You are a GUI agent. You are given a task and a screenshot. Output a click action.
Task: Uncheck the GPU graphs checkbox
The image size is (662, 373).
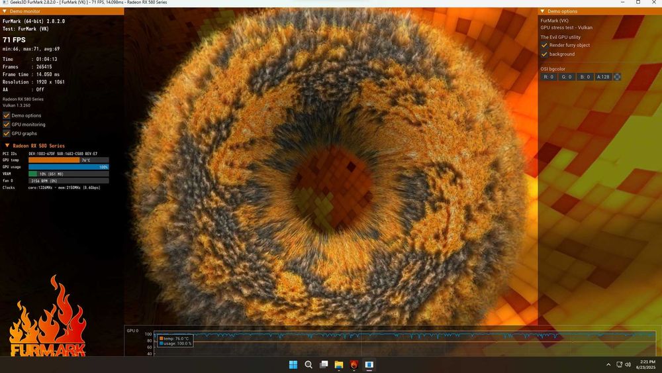[7, 133]
